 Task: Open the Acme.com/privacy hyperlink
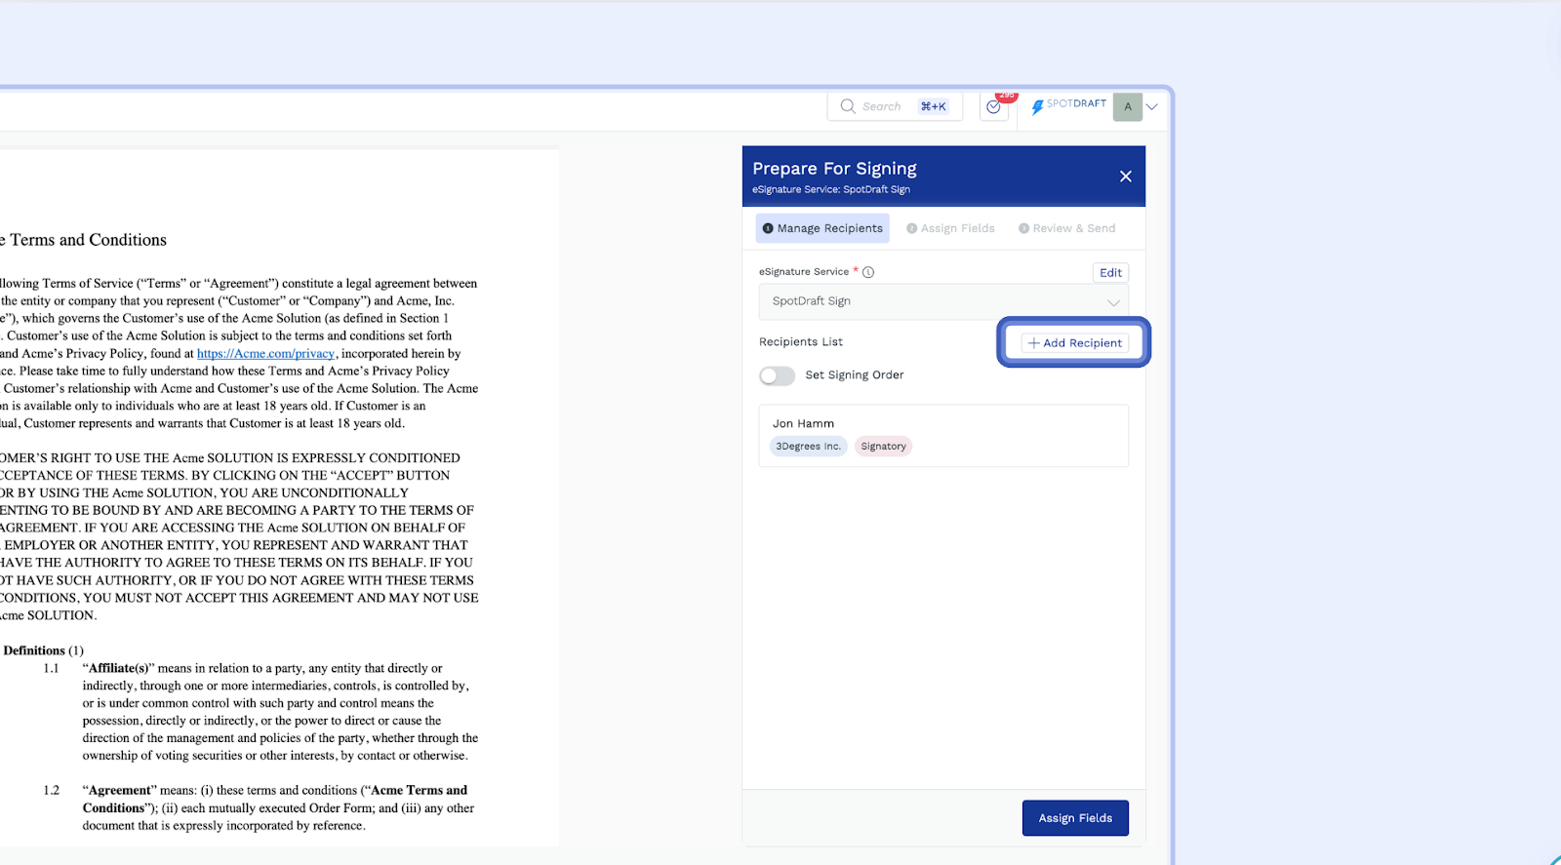(265, 353)
